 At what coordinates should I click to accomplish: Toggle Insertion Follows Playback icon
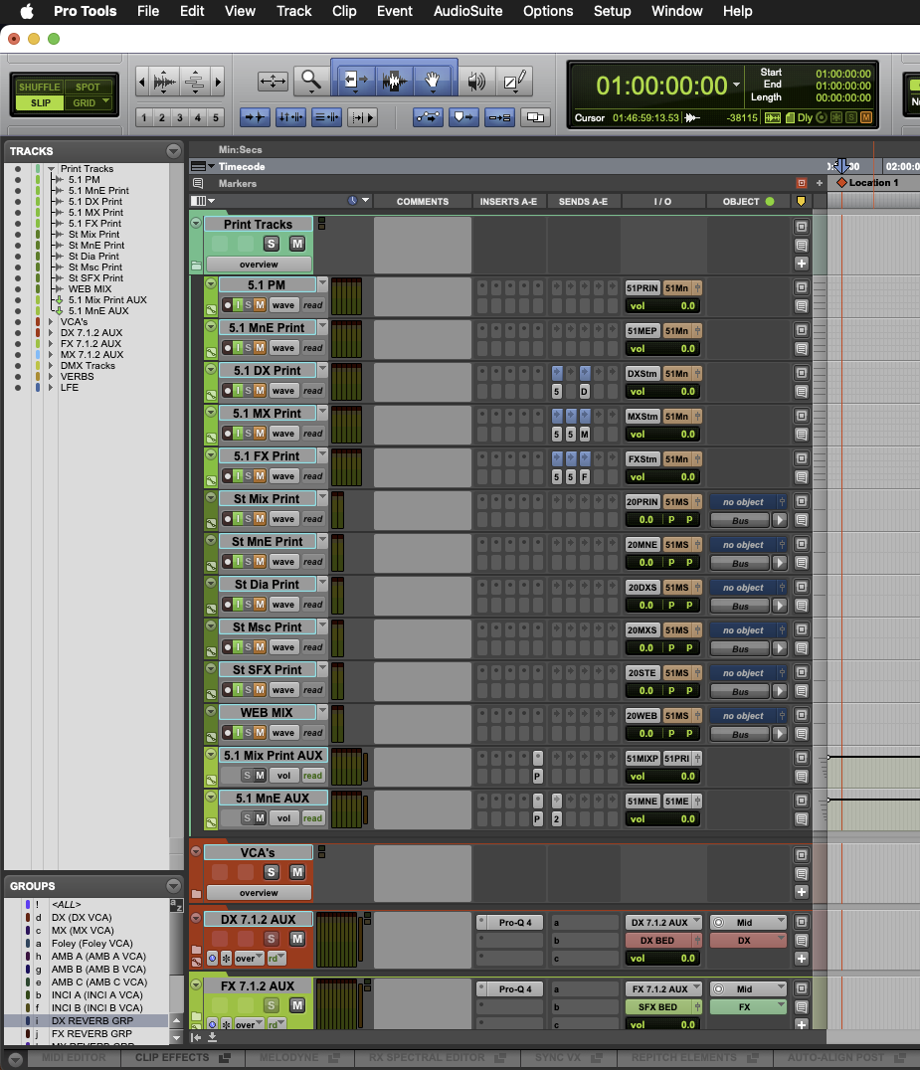click(x=362, y=117)
